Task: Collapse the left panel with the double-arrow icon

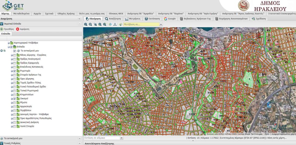Action: click(79, 19)
